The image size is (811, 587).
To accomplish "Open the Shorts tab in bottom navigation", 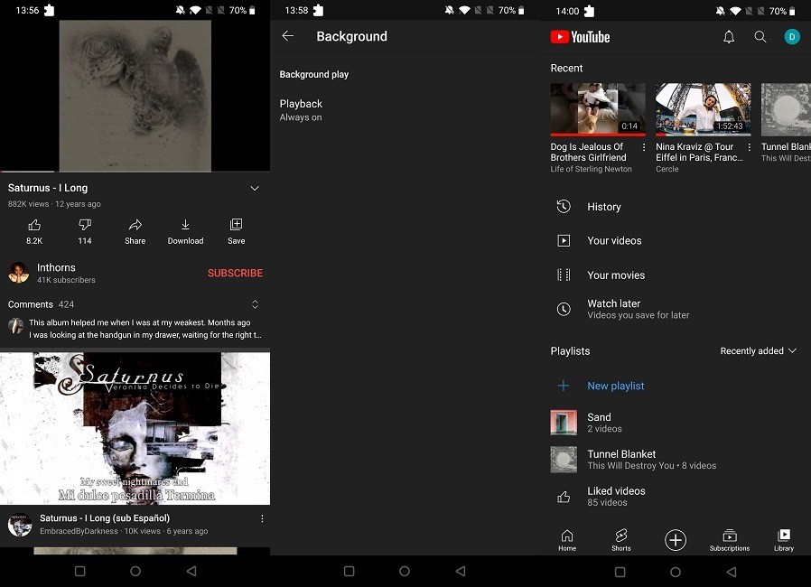I will tap(621, 540).
